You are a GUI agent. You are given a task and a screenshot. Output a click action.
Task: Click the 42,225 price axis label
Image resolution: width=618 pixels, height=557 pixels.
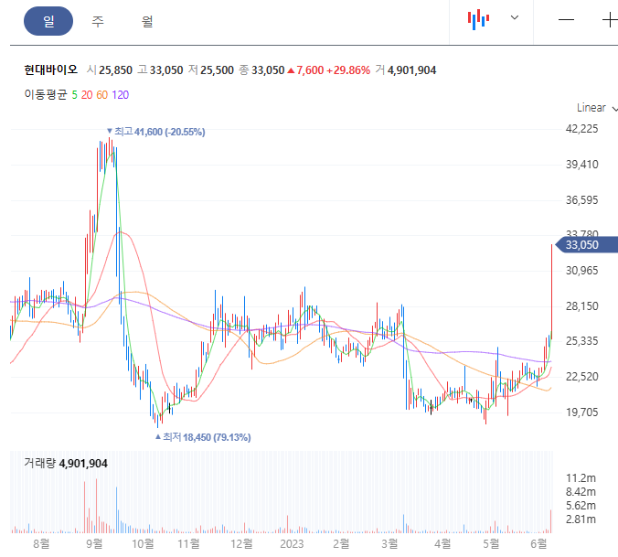tap(581, 129)
